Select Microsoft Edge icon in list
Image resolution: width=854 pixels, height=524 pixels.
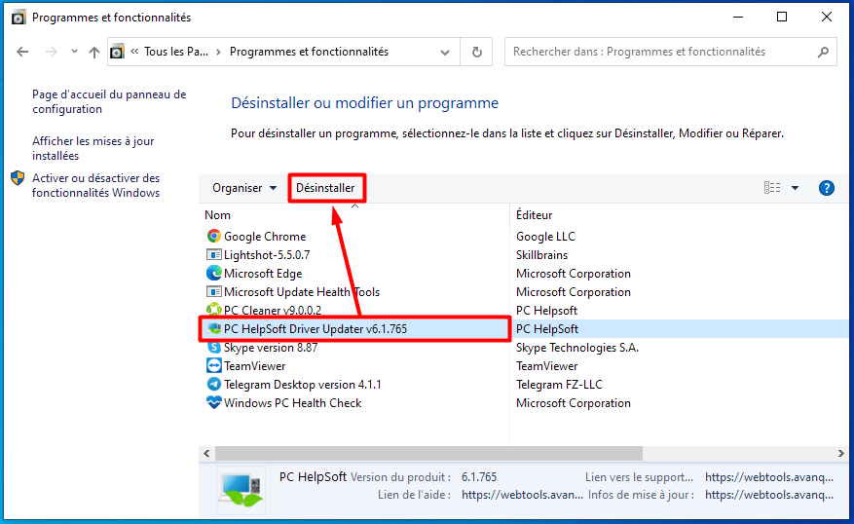[214, 273]
